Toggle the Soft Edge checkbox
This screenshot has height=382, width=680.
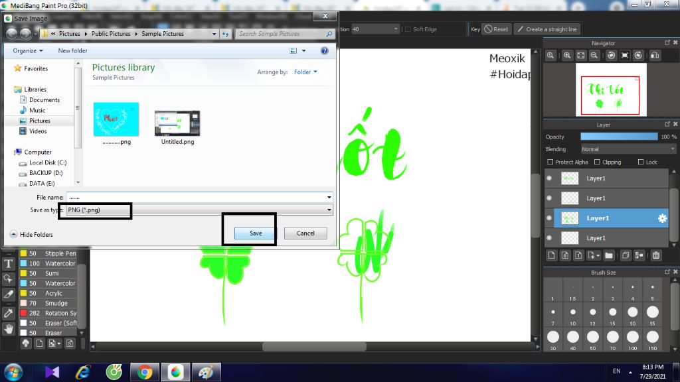(x=408, y=29)
